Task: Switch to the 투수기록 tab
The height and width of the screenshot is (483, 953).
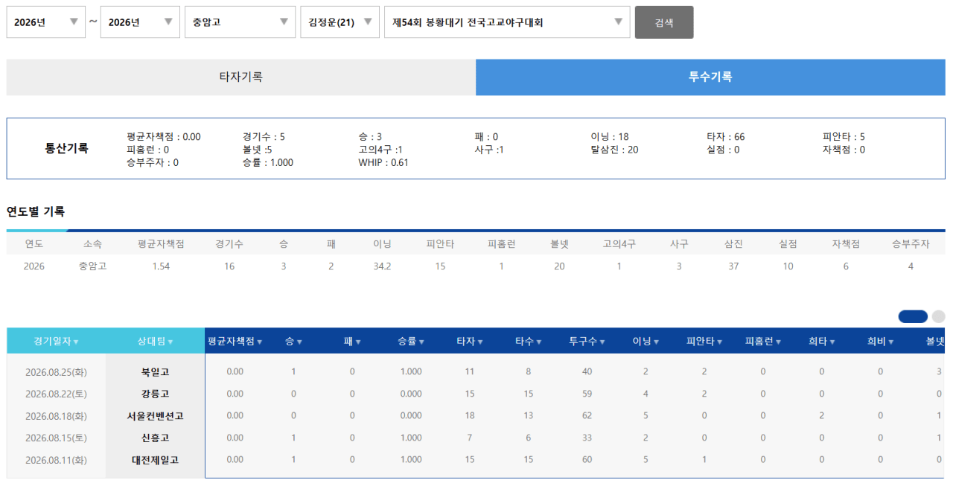Action: tap(710, 77)
